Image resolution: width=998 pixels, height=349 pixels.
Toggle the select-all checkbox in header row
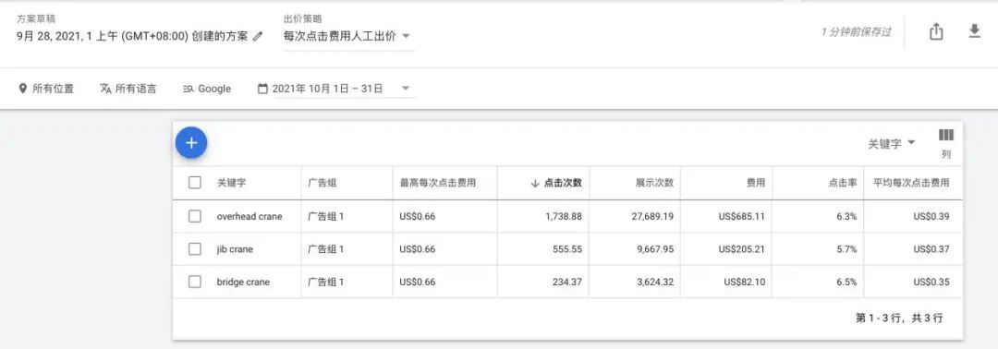click(x=195, y=183)
